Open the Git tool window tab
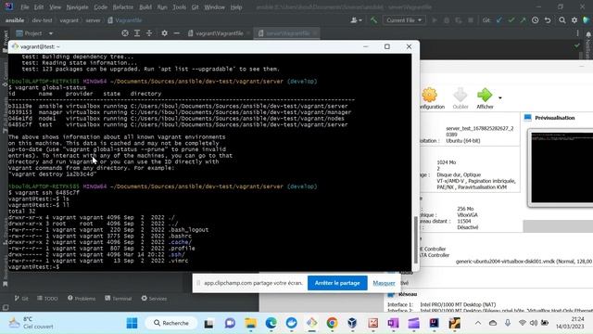Viewport: 593px width, 334px height. [21, 299]
